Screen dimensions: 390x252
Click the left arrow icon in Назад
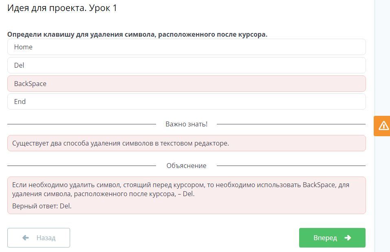pyautogui.click(x=26, y=238)
